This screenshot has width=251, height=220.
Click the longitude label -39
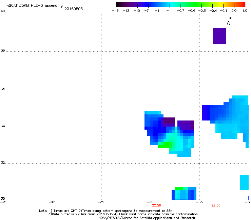pyautogui.click(x=101, y=202)
